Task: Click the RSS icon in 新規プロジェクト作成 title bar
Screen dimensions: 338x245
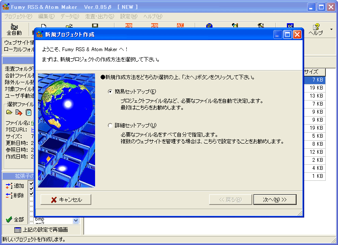Action: pyautogui.click(x=40, y=34)
